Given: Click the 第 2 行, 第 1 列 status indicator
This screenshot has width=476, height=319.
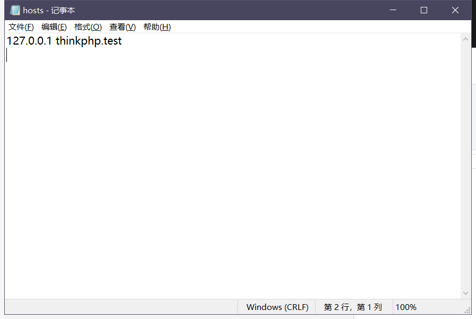Looking at the screenshot, I should (353, 307).
